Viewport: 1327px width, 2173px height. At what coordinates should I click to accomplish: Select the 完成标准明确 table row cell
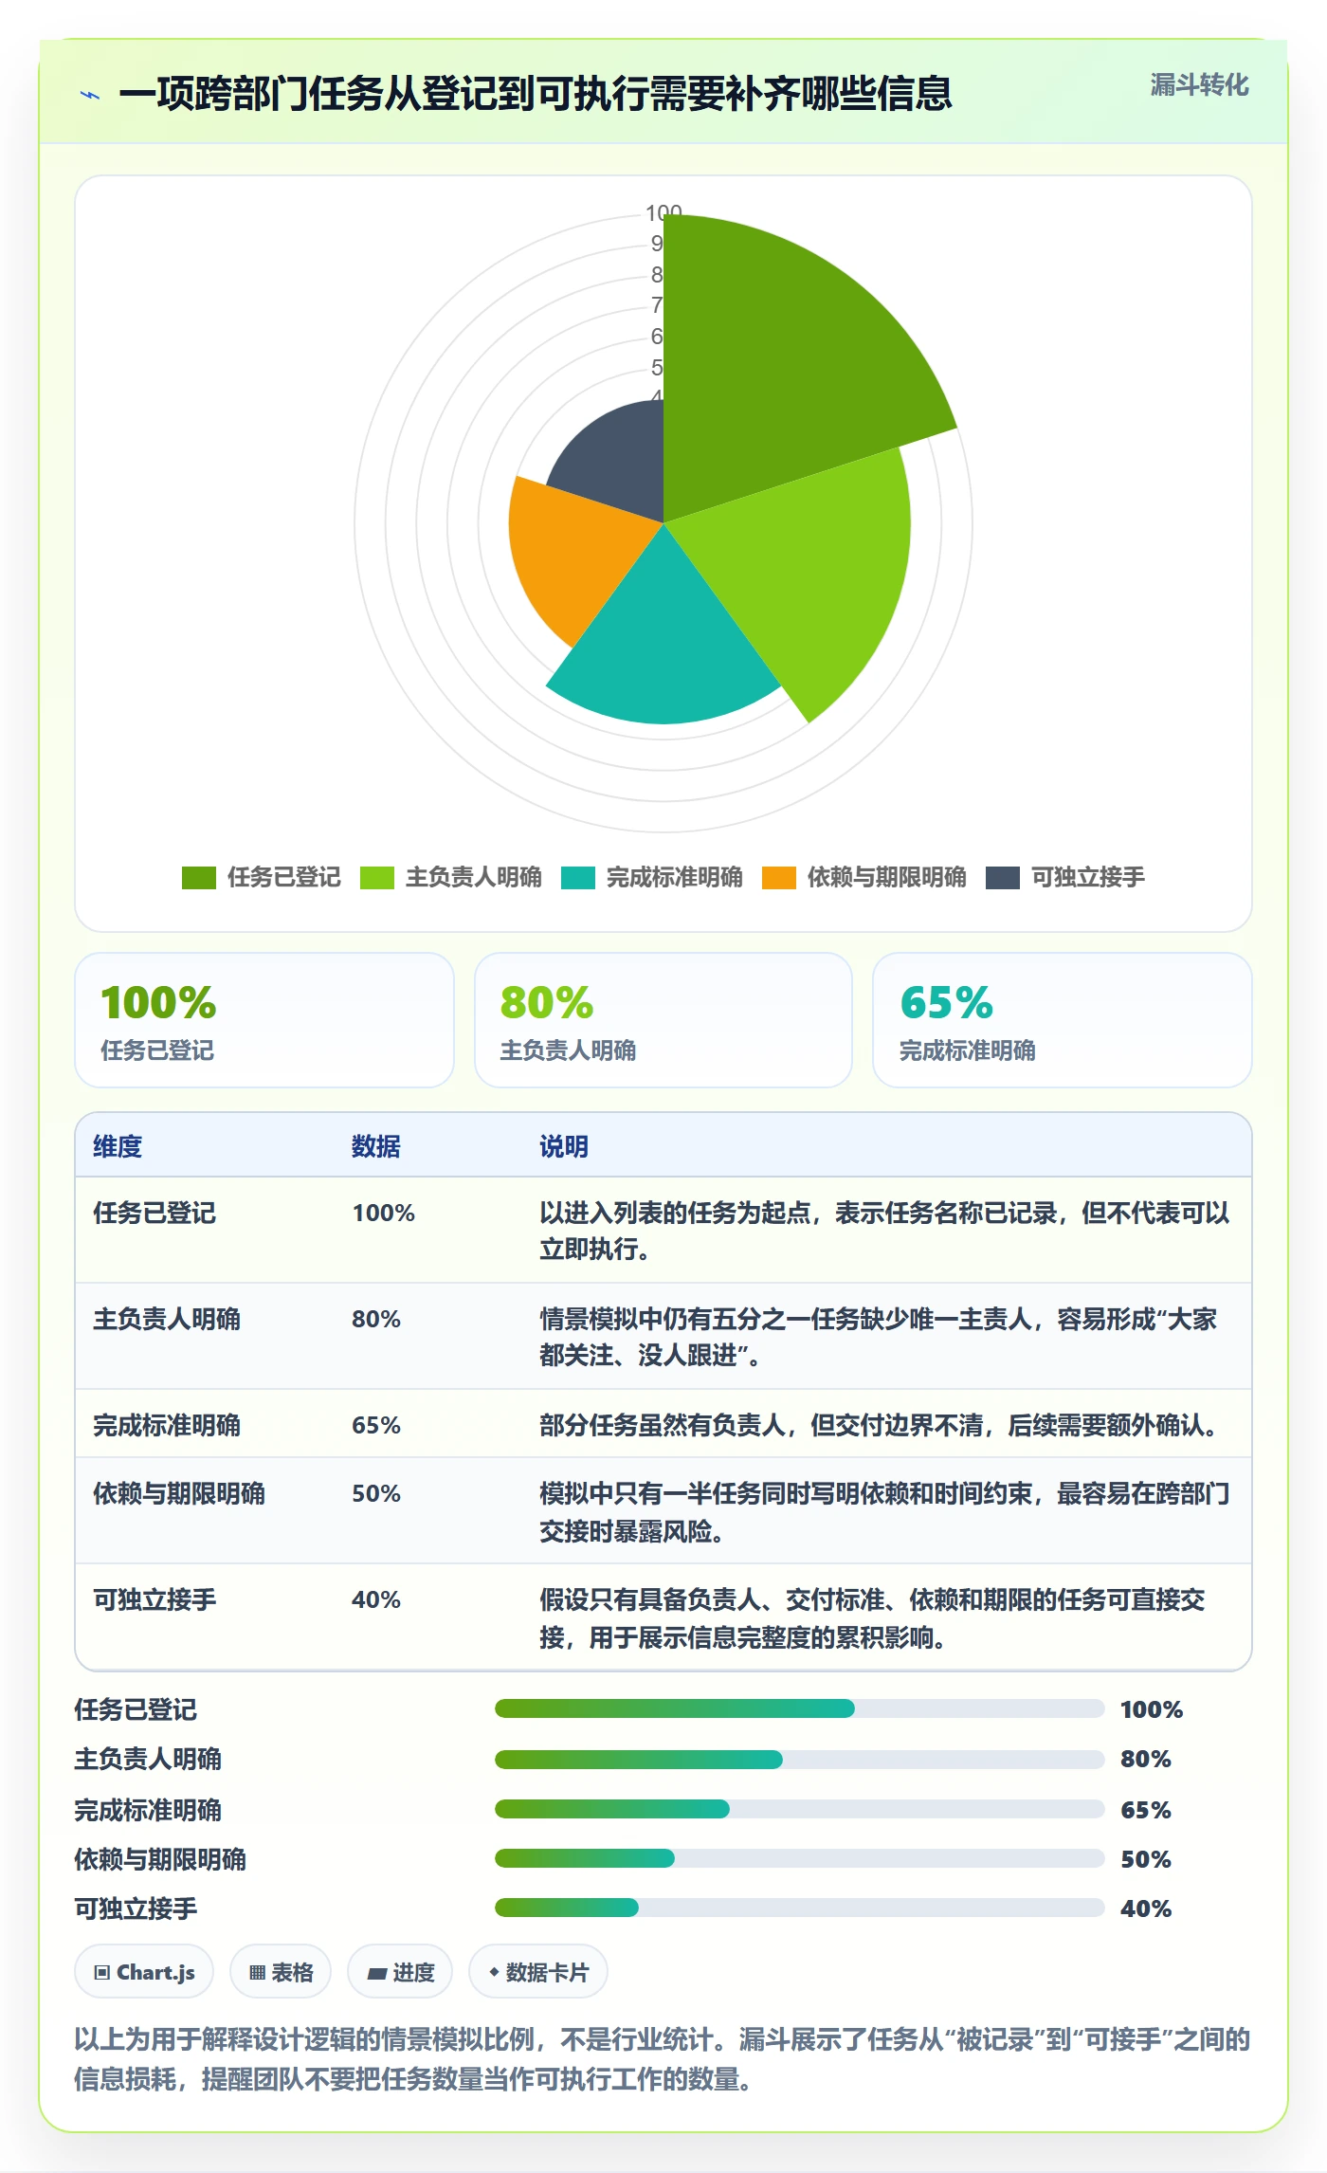tap(167, 1425)
